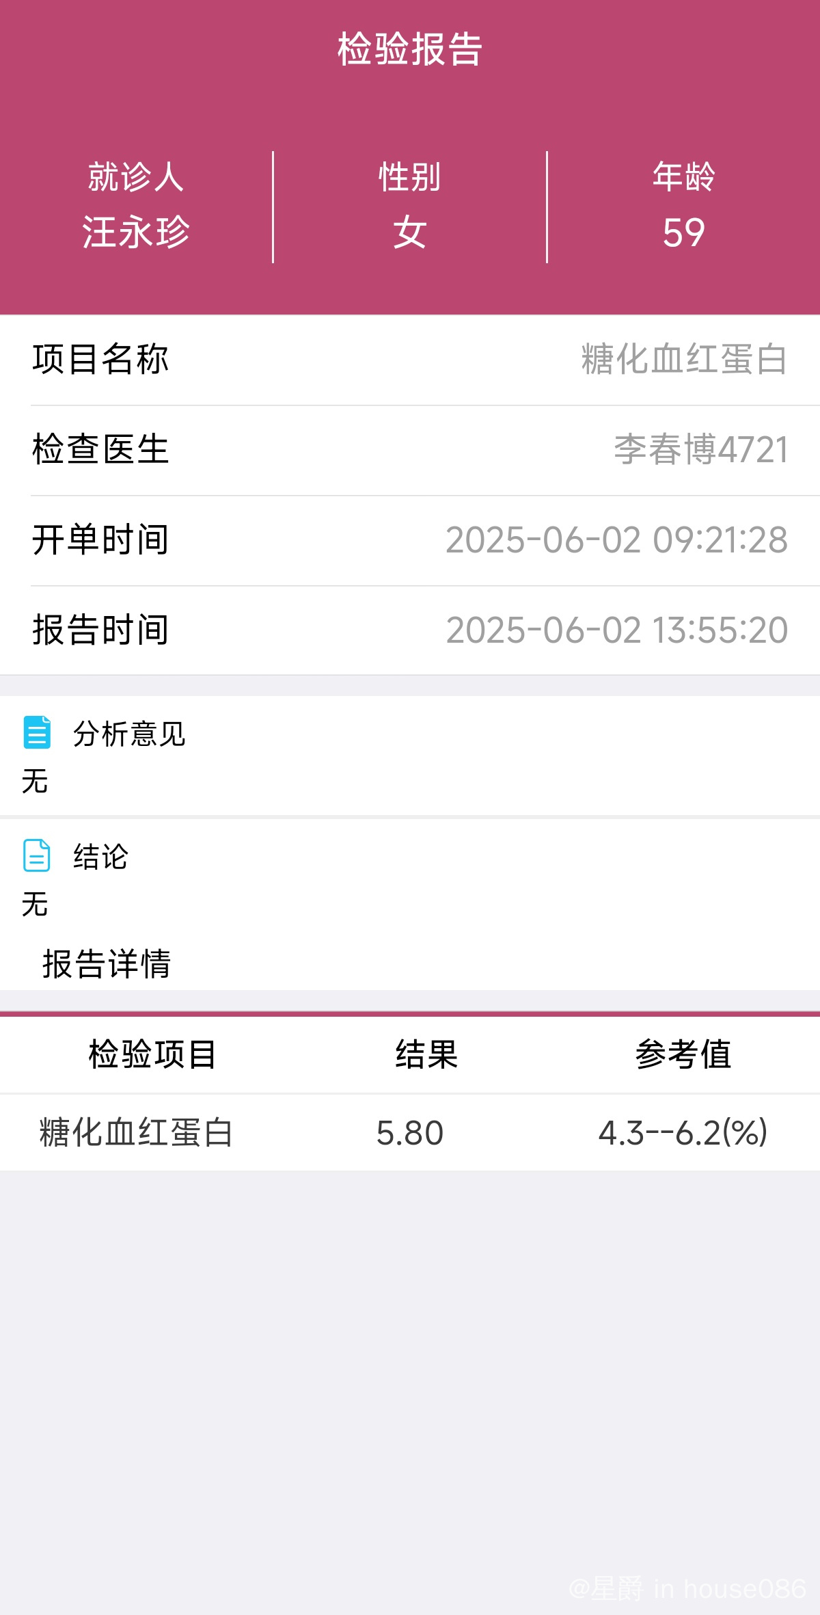This screenshot has height=1615, width=820.
Task: Click the 检验项目 column header
Action: 152,1054
